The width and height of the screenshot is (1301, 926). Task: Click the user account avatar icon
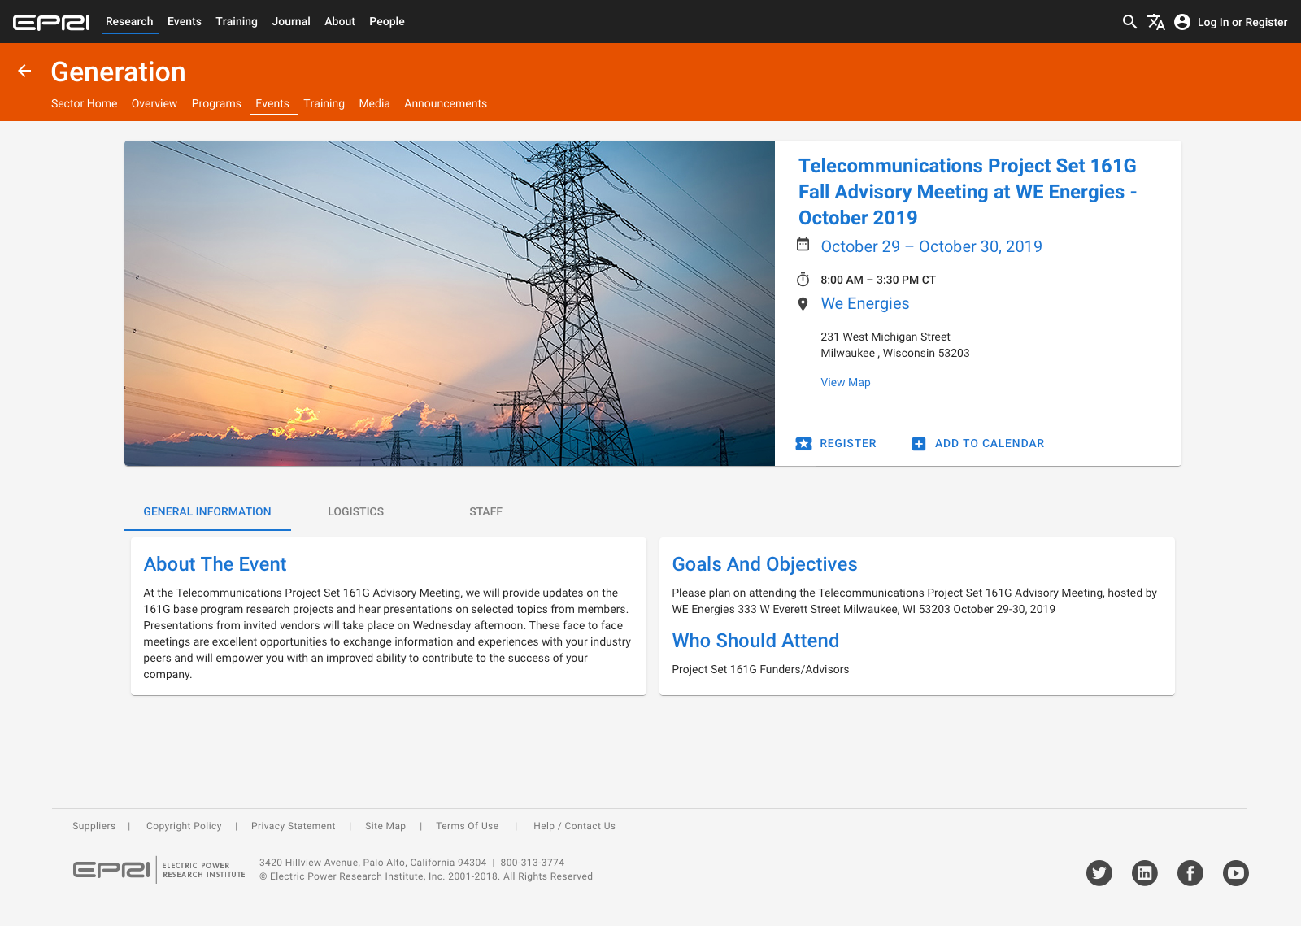(x=1182, y=22)
